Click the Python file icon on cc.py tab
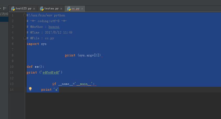Image resolution: width=221 pixels, height=119 pixels. pos(69,9)
